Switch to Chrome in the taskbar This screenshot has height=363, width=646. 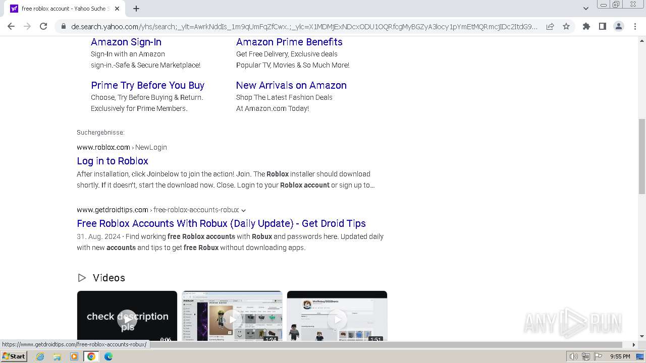point(91,356)
